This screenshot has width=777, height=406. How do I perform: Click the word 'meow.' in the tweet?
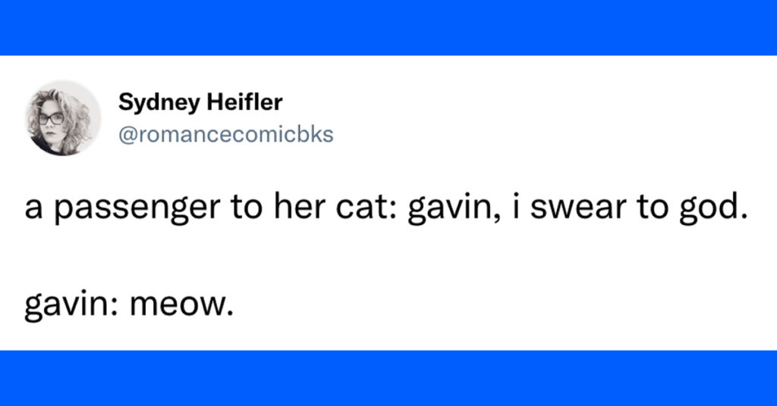(181, 304)
